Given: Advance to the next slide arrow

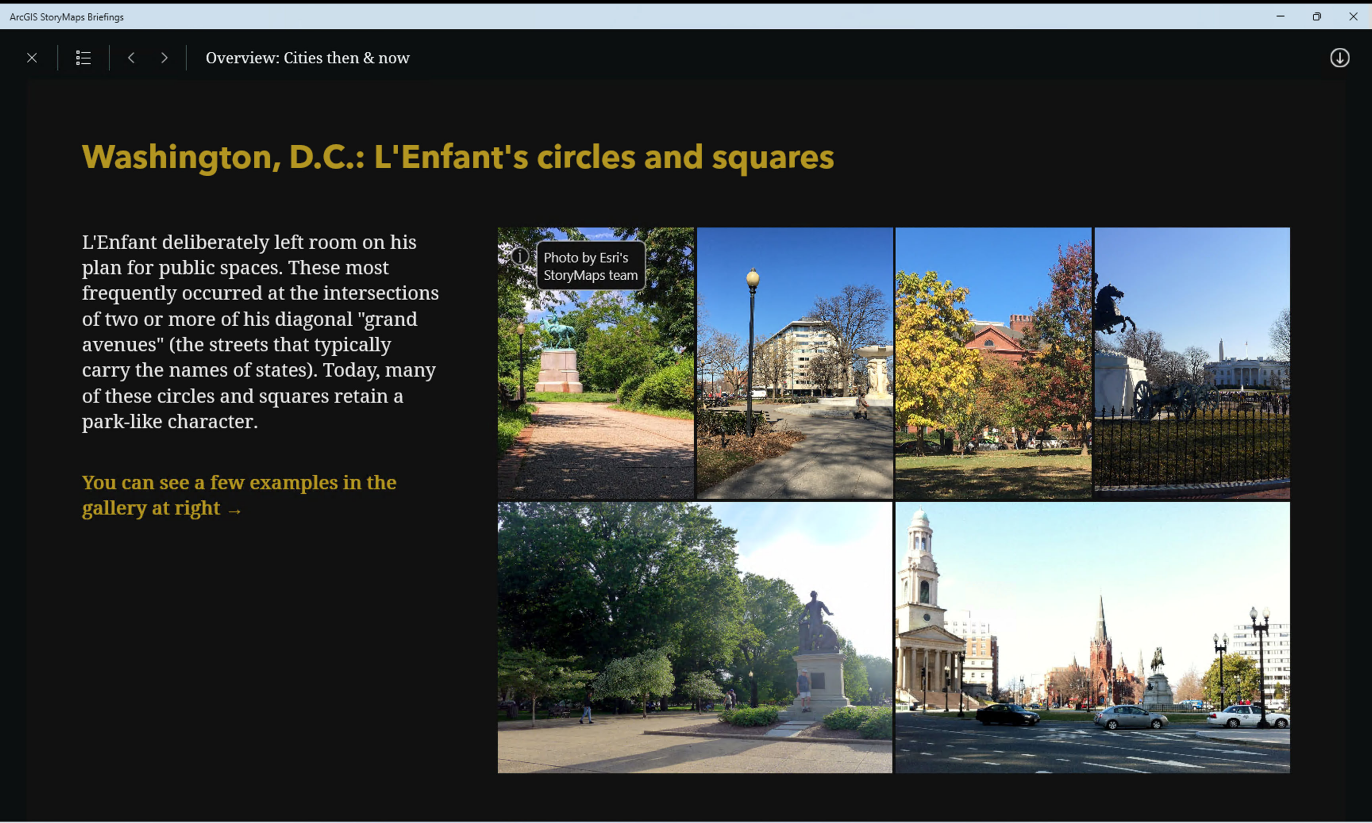Looking at the screenshot, I should click(x=164, y=58).
